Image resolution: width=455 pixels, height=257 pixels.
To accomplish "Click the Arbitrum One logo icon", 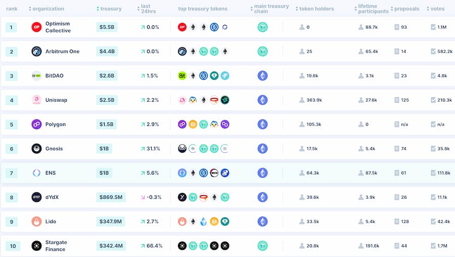I will pos(36,52).
